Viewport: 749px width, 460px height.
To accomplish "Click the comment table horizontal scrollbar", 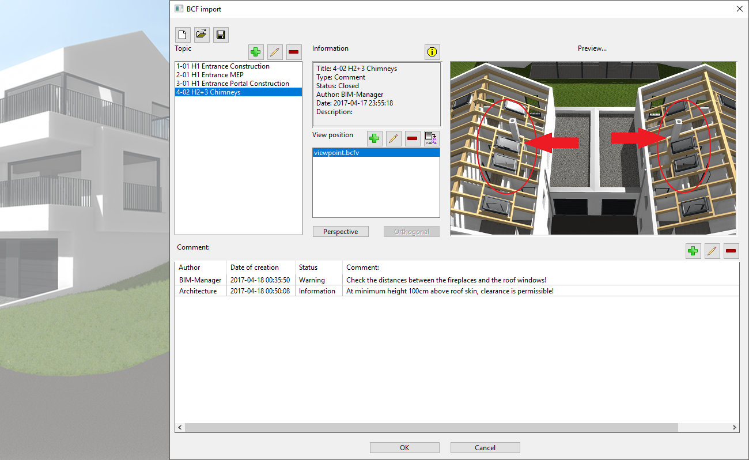I will click(x=431, y=428).
